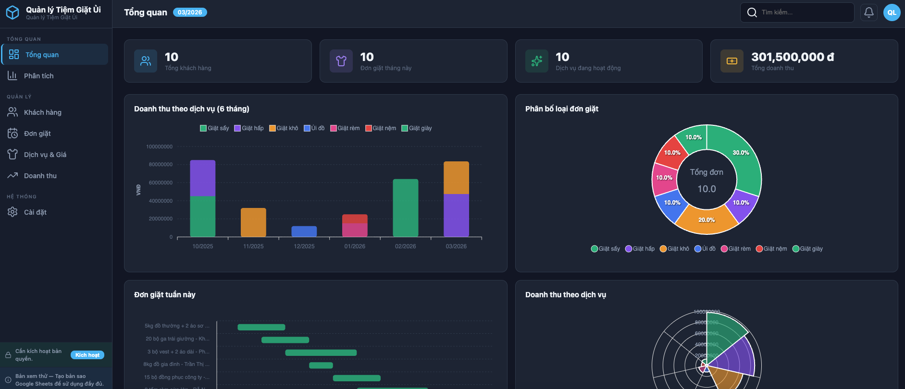Toggle Giặt sấy series in bar chart legend
The width and height of the screenshot is (905, 389).
[x=214, y=128]
